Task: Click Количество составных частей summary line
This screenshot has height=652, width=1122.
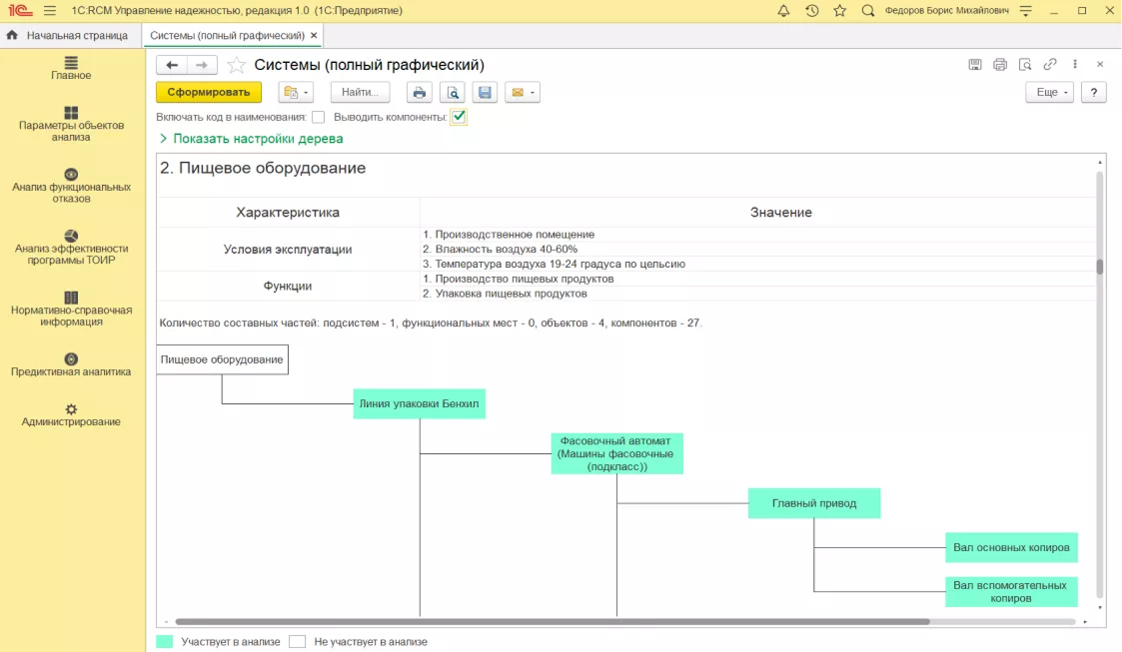Action: click(430, 324)
